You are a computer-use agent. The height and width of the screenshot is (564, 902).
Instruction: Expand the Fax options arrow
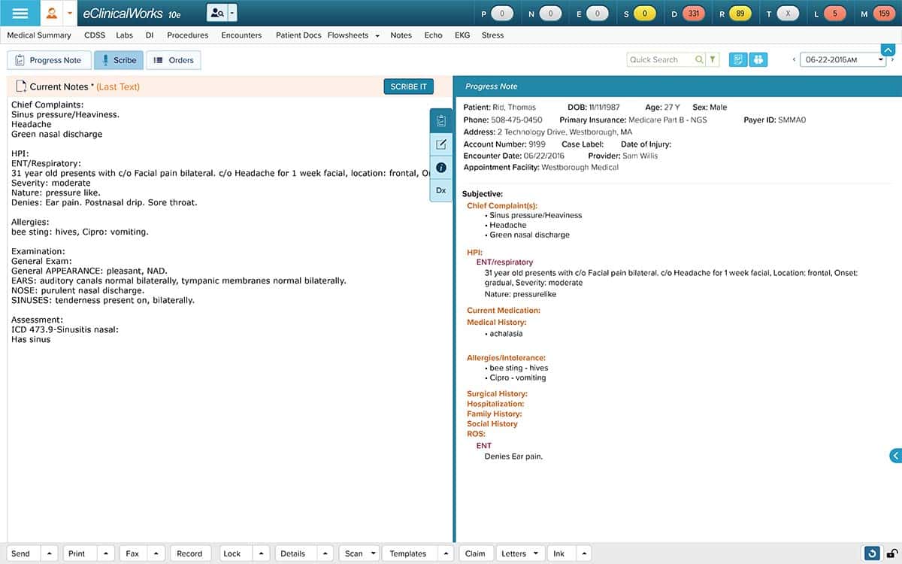158,553
